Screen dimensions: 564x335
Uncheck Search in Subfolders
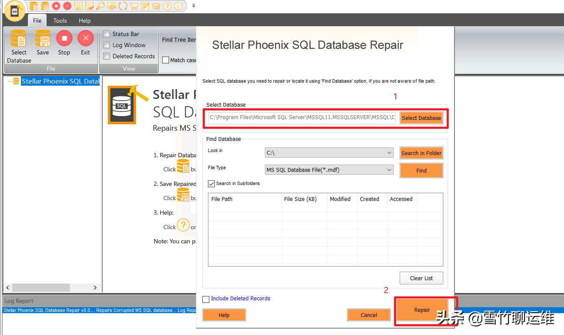[211, 184]
